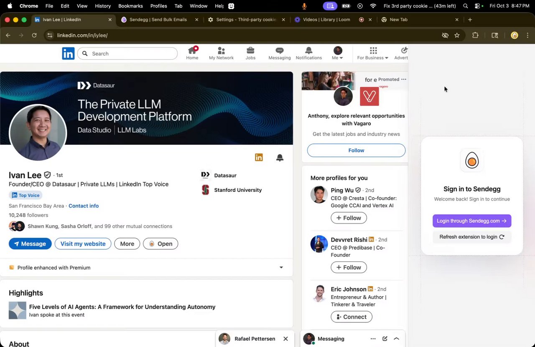Viewport: 535px width, 347px height.
Task: Open Five Levels of AI Agents highlight
Action: click(x=122, y=307)
